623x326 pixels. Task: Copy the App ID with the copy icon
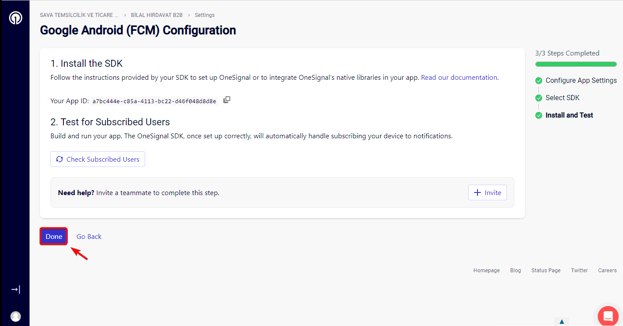click(x=227, y=100)
